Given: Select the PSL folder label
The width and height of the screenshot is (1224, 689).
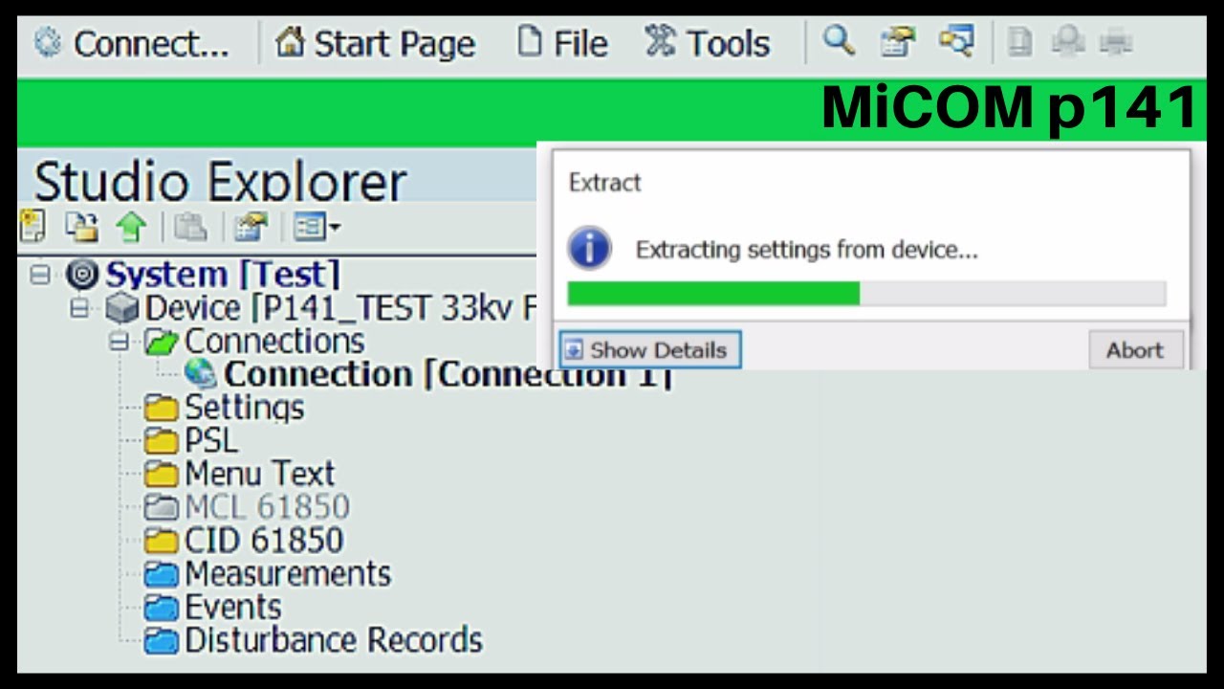Looking at the screenshot, I should (211, 441).
